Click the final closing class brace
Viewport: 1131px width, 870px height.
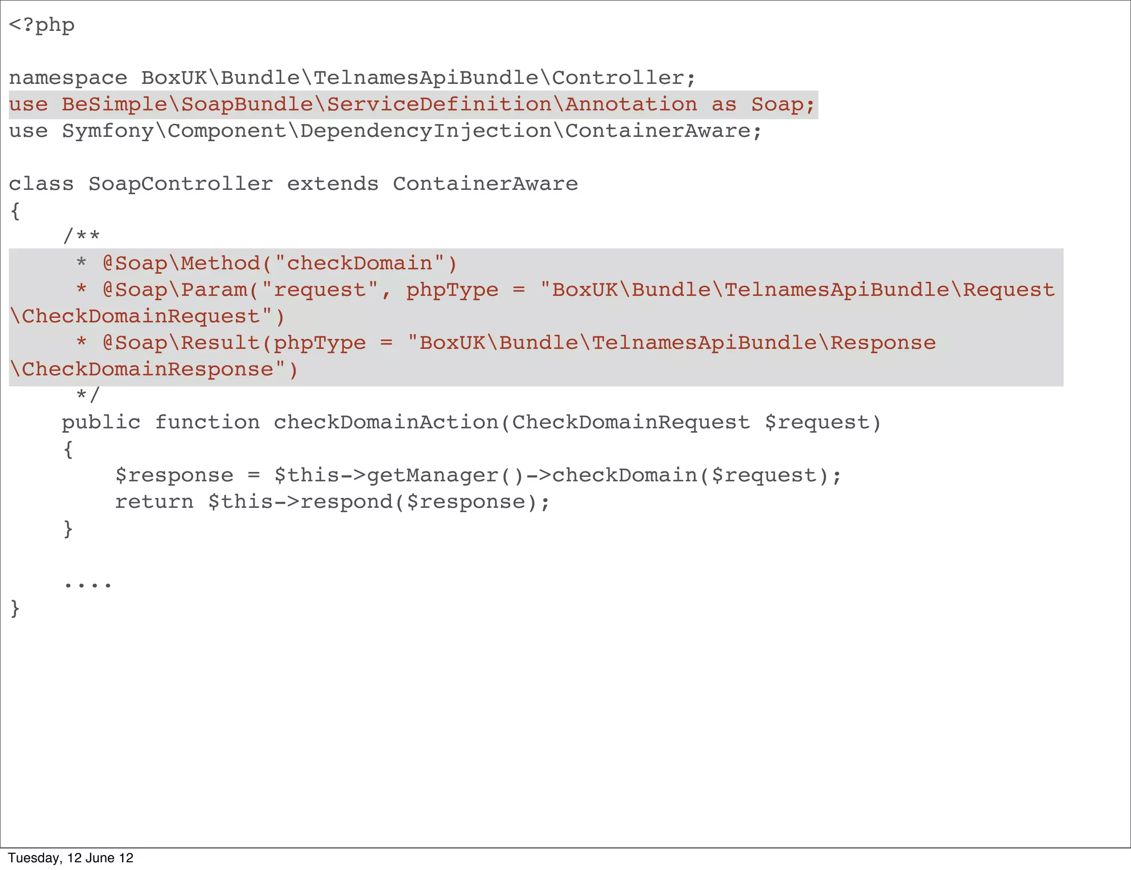coord(15,608)
